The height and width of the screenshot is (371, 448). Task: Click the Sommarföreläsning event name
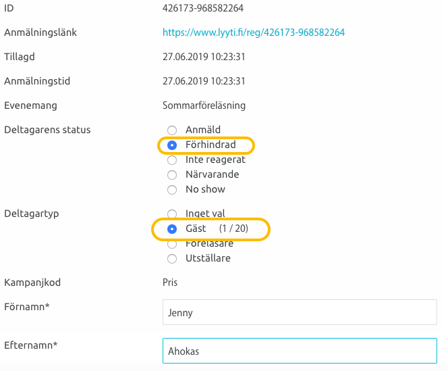204,105
